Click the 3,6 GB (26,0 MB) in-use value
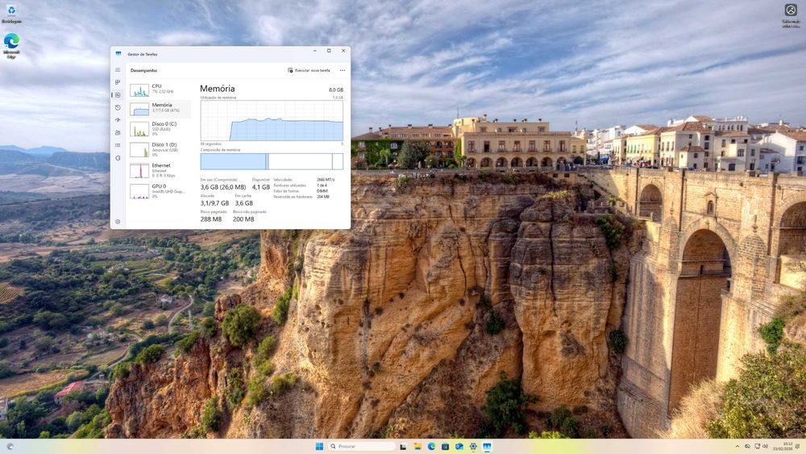Image resolution: width=806 pixels, height=454 pixels. coord(222,187)
